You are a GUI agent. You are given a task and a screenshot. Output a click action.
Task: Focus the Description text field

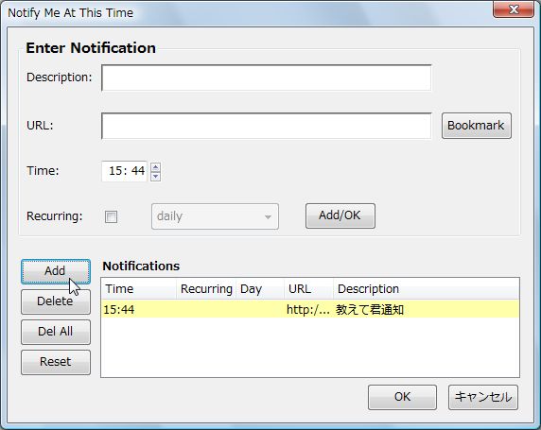(x=267, y=77)
